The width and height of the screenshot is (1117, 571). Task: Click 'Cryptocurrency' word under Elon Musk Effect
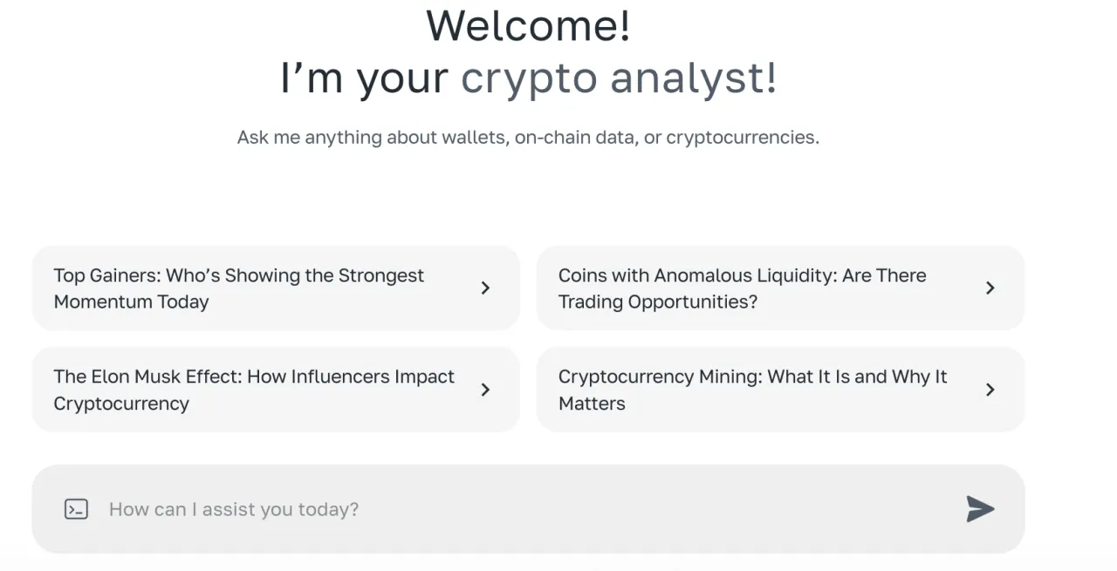click(x=121, y=404)
